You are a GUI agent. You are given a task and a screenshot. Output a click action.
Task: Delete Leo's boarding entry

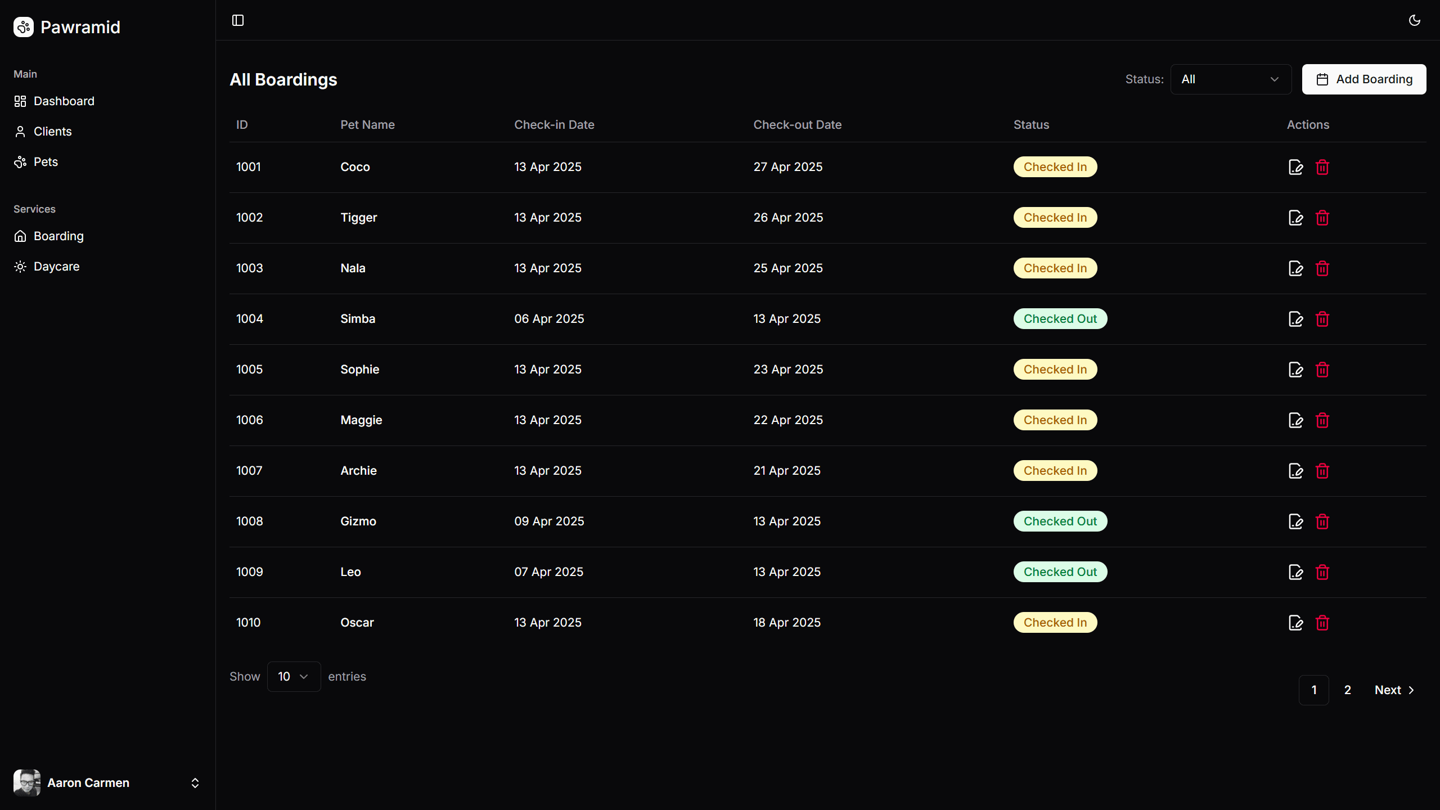(x=1322, y=572)
